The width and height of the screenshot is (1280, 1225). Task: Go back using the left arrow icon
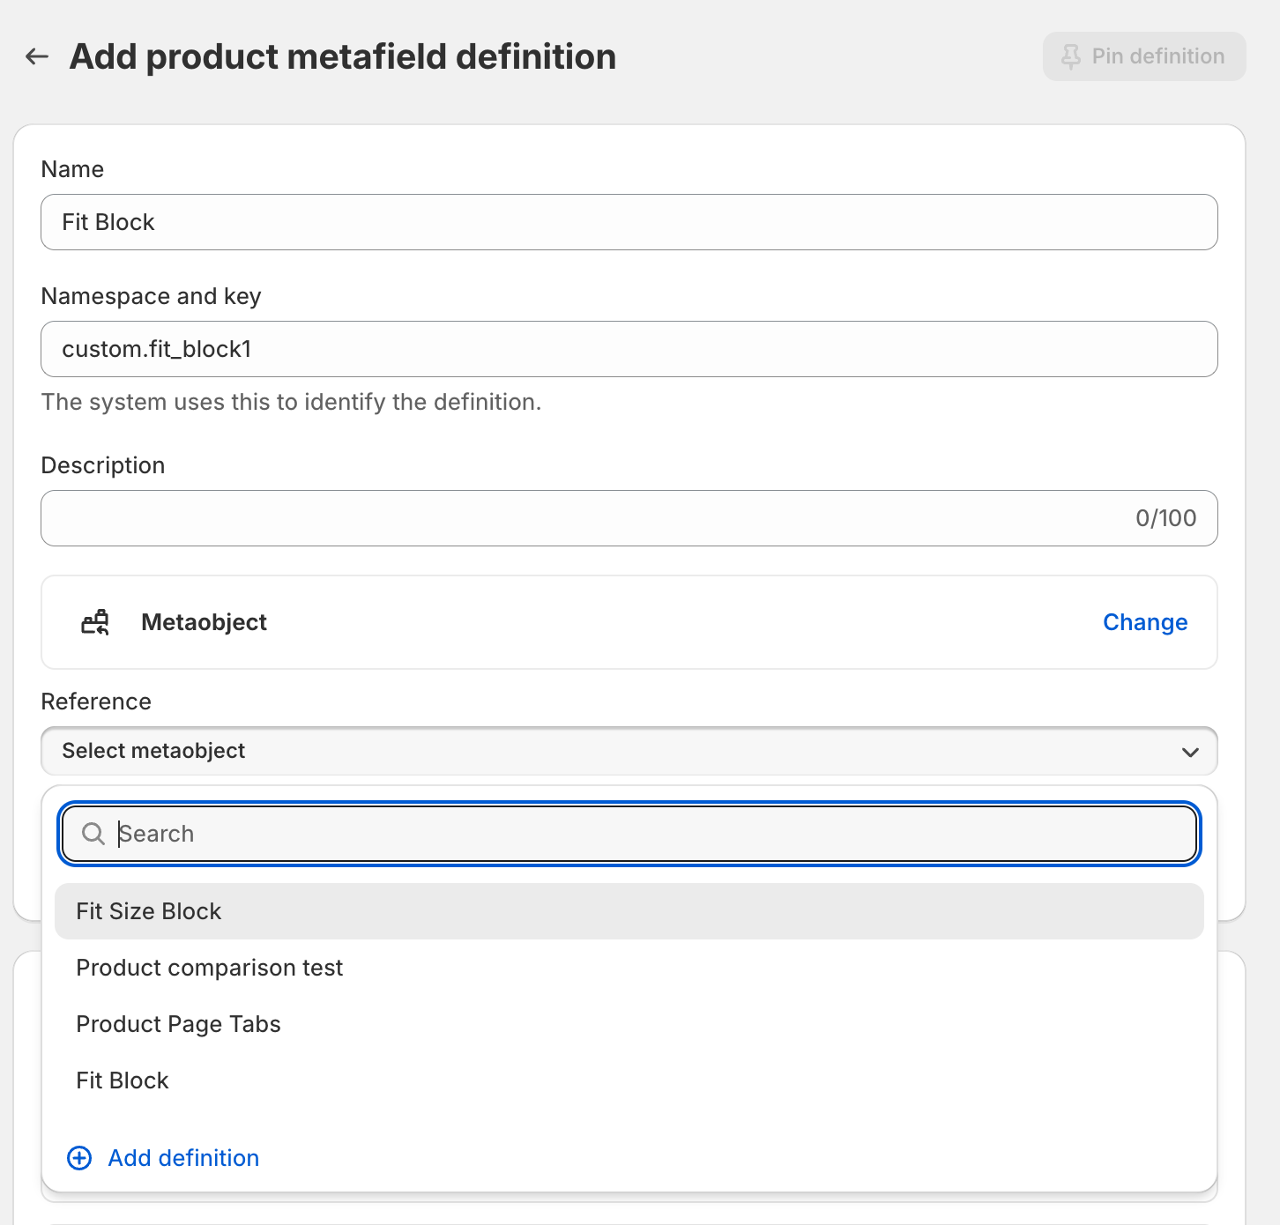(37, 56)
